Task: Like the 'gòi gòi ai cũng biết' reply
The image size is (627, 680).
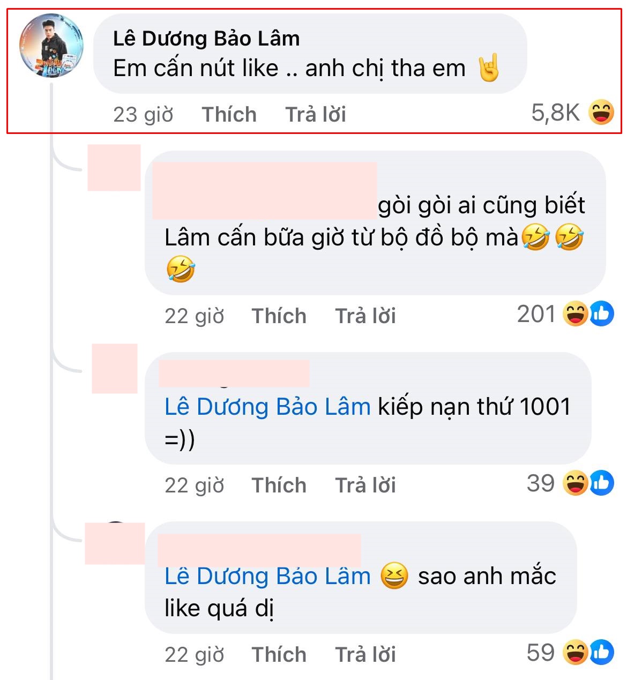Action: coord(279,316)
